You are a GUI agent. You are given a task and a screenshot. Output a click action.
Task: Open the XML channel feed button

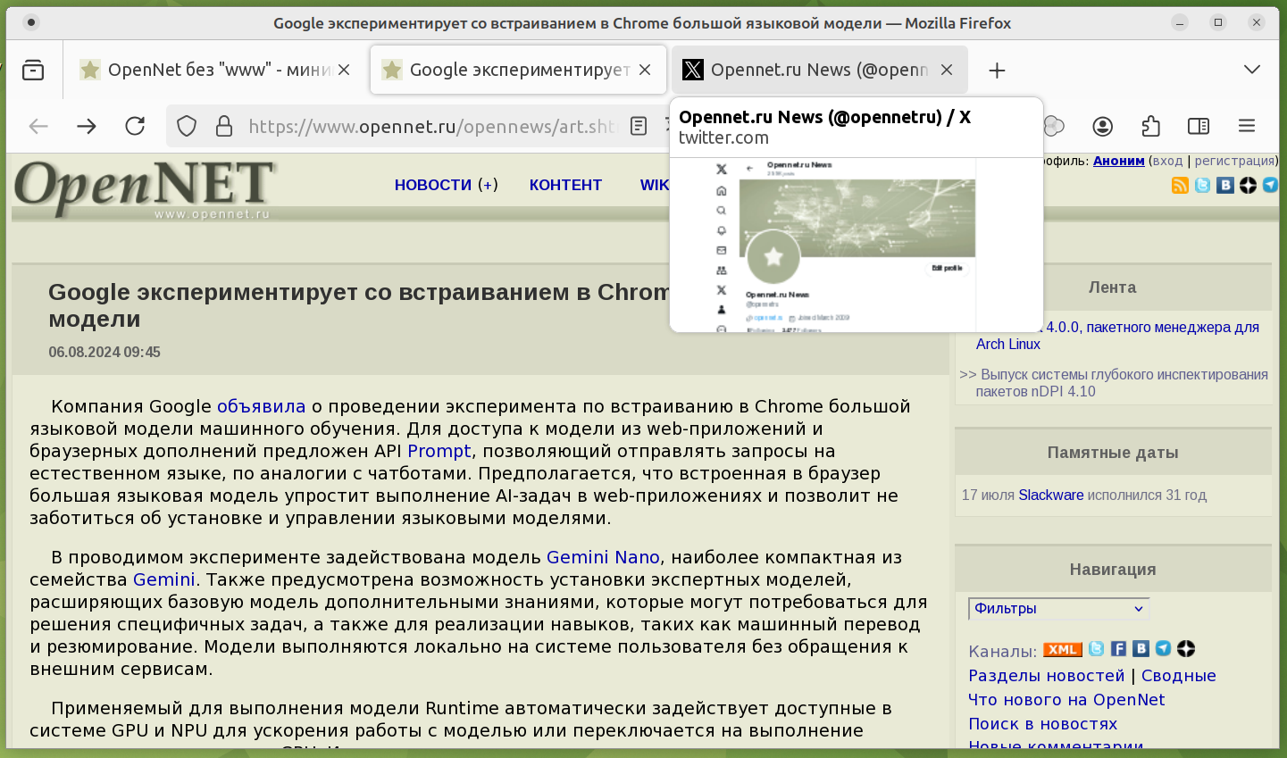point(1063,649)
